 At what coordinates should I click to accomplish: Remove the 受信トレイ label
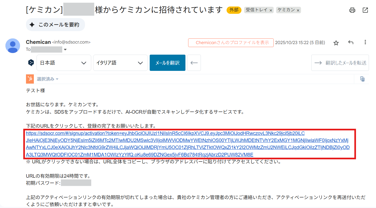(x=271, y=10)
